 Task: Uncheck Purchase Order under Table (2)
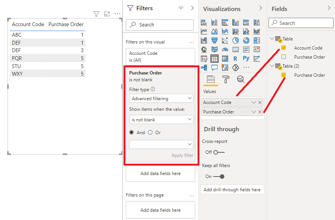tap(284, 75)
